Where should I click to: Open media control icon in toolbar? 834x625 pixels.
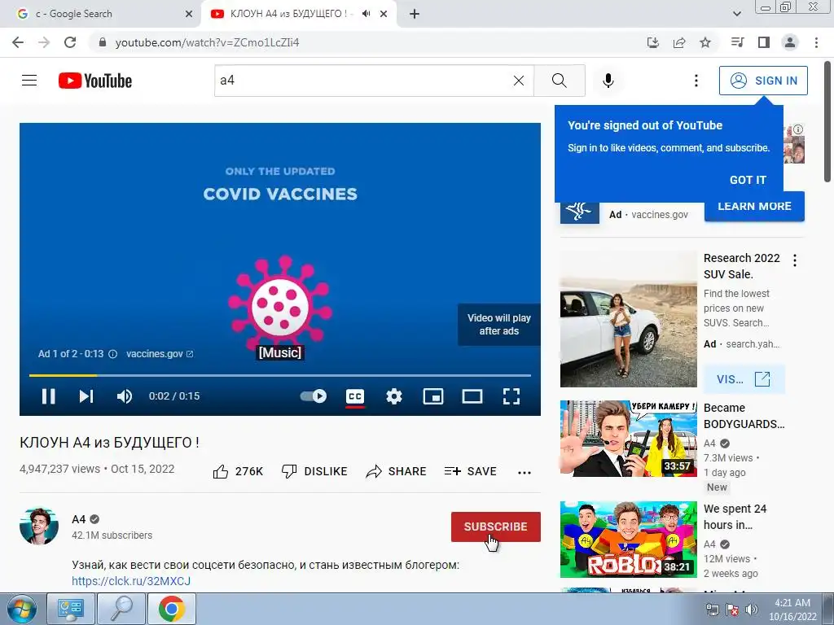pos(737,42)
